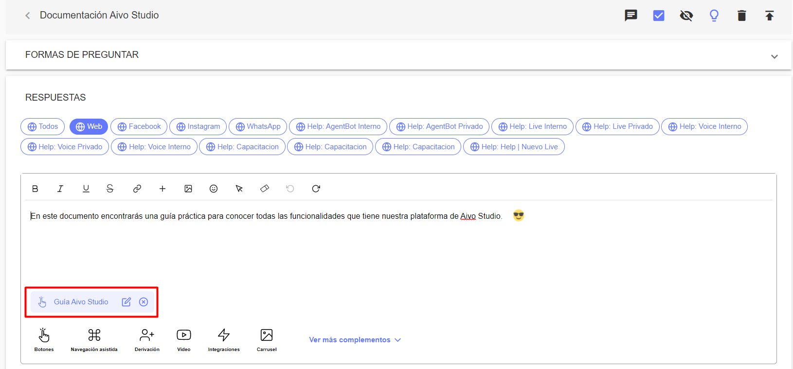The image size is (793, 369).
Task: Add a Derivación complement
Action: [147, 340]
